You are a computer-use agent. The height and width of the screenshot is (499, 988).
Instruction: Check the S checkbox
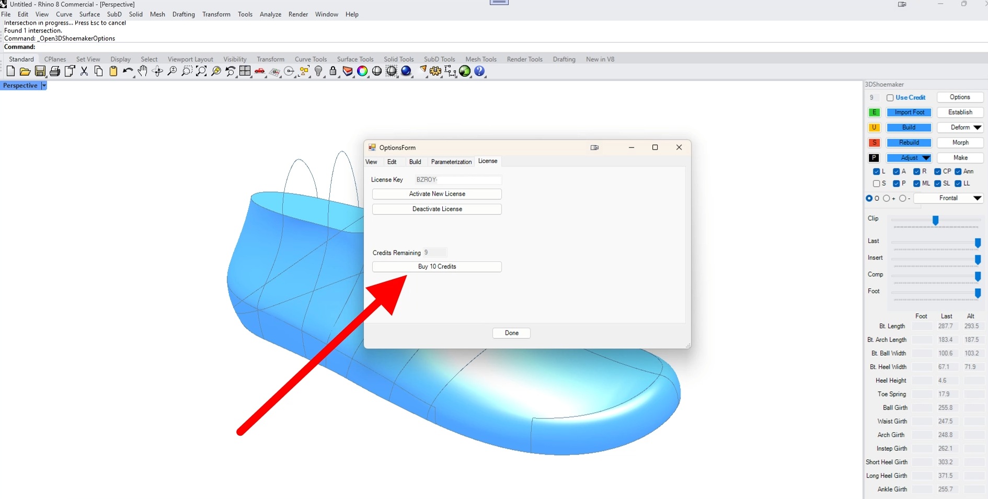pos(877,184)
